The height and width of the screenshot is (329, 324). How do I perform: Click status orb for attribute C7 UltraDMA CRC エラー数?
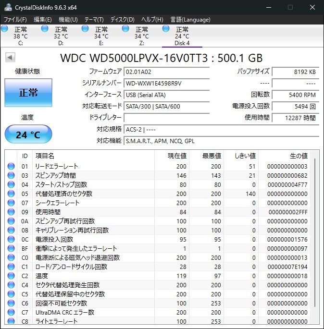pyautogui.click(x=11, y=312)
